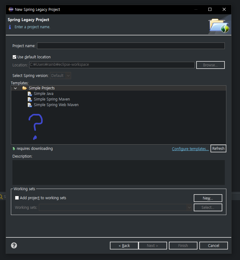Open the Configure templates... link
Viewport: 240px width, 260px height.
click(190, 149)
